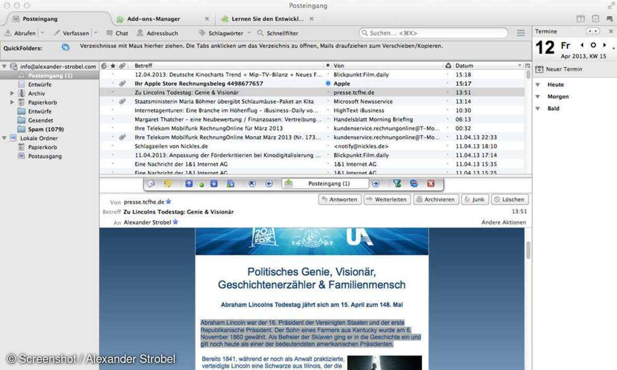
Task: Select the Postausgang folder
Action: click(x=45, y=156)
